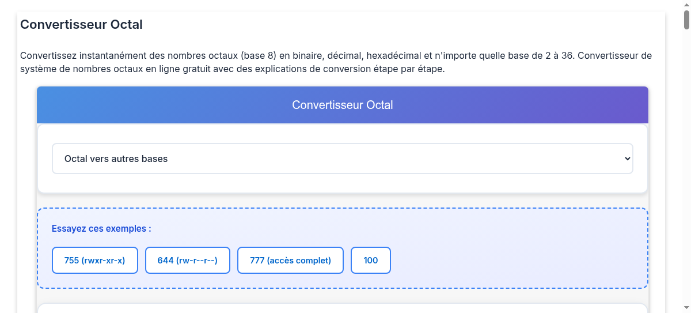Image resolution: width=691 pixels, height=313 pixels.
Task: Click the blue gradient "Convertisseur Octal" banner title
Action: (x=342, y=105)
